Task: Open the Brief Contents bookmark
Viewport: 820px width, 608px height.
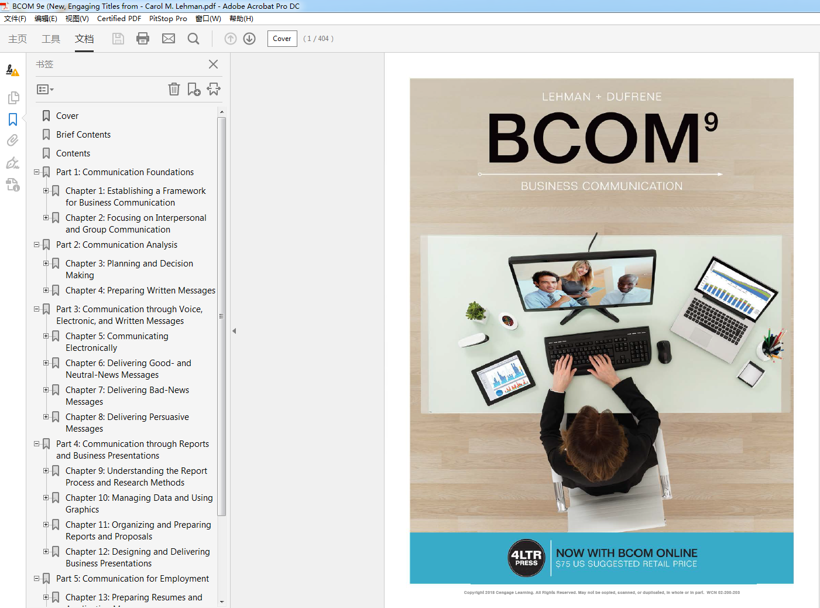Action: [x=83, y=135]
